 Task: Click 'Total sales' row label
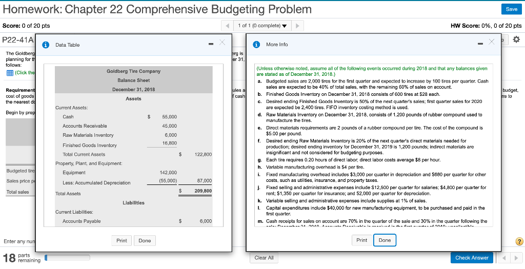pos(18,192)
